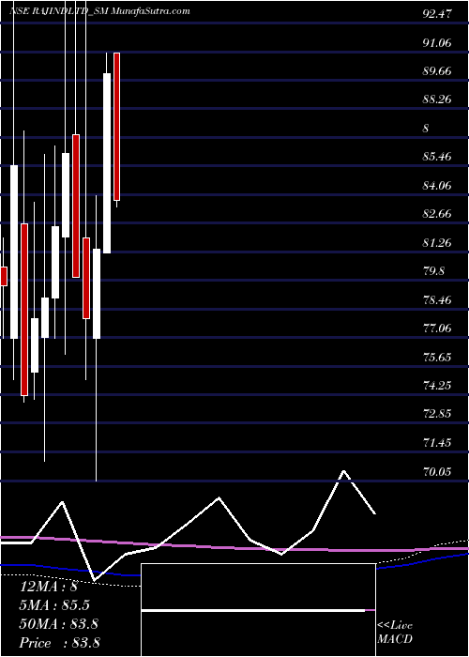Click the last red candlestick near 91.06
Viewport: 469px width, 657px height.
117,127
